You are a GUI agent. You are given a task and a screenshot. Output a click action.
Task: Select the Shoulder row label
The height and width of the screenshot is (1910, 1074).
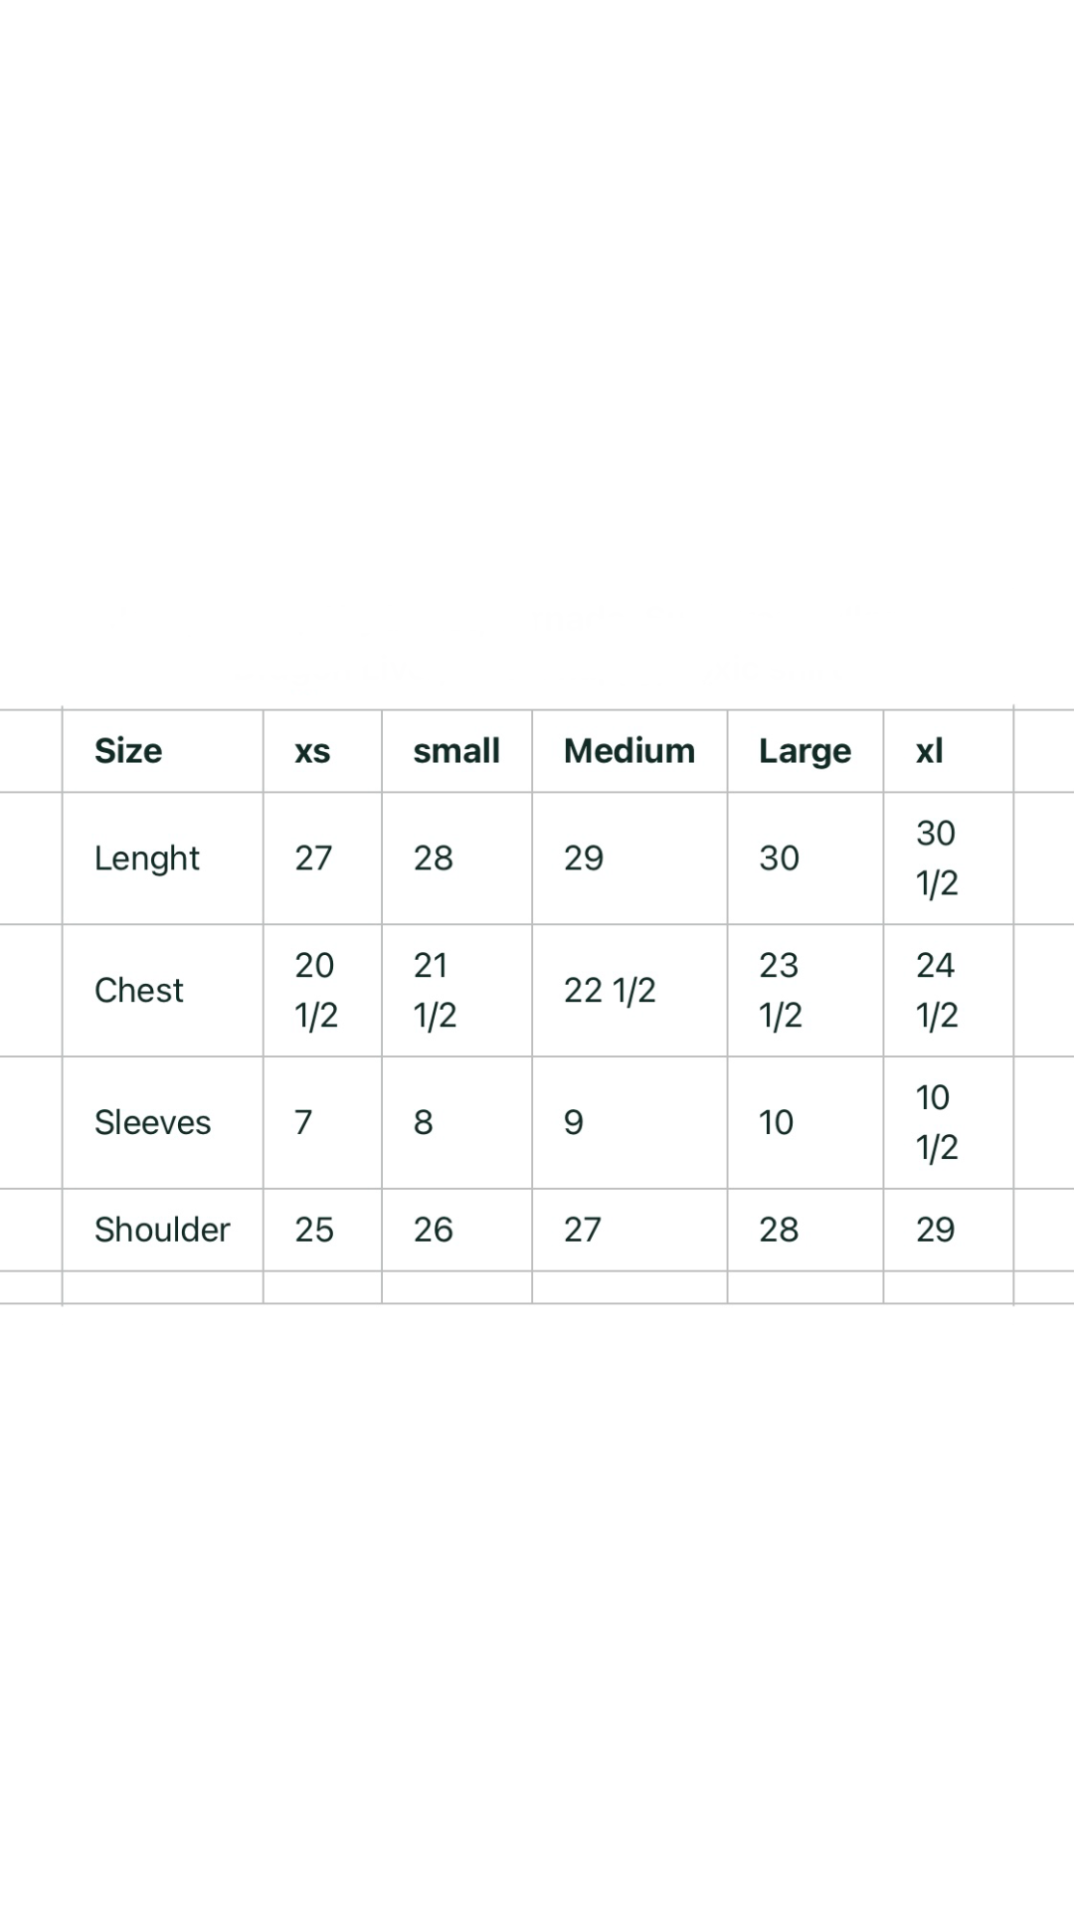pos(162,1230)
